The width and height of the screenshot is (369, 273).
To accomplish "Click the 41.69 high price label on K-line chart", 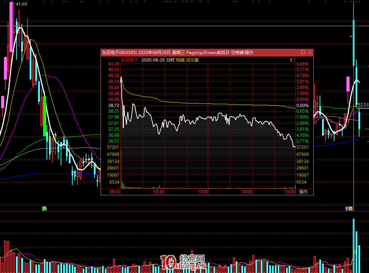I will (22, 4).
